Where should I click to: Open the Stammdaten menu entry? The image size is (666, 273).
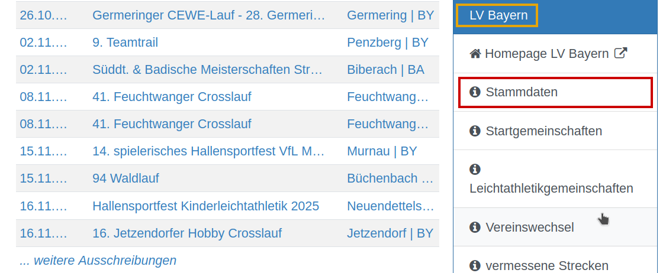coord(521,92)
